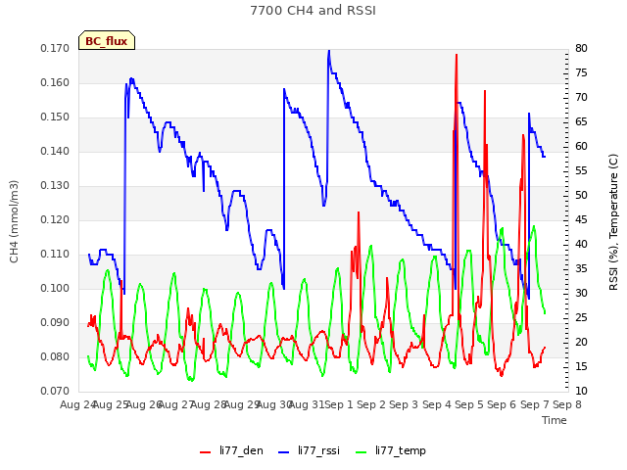
Task: Toggle li77_rssi legend entry
Action: point(309,450)
